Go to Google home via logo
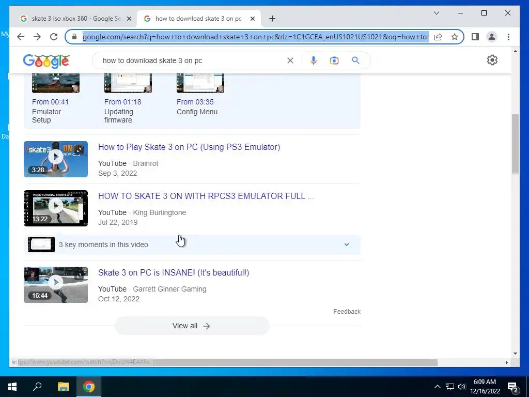 46,61
